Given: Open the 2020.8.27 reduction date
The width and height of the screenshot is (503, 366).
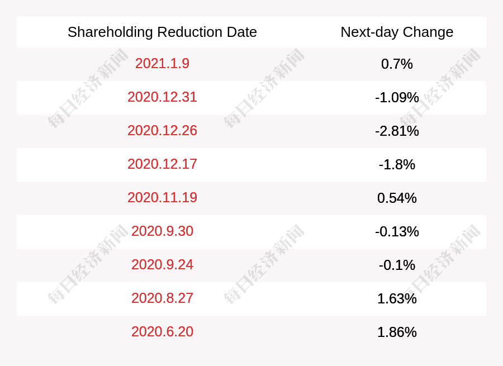Looking at the screenshot, I should click(x=162, y=298).
